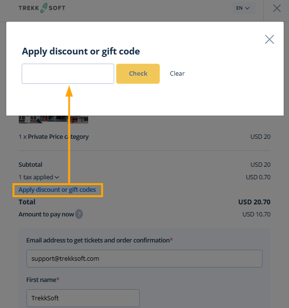Click the Total amount USD 20.70
This screenshot has width=289, height=308.
point(254,202)
